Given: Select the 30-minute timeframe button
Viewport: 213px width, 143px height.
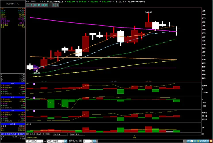Looking at the screenshot, I should 43,5.
